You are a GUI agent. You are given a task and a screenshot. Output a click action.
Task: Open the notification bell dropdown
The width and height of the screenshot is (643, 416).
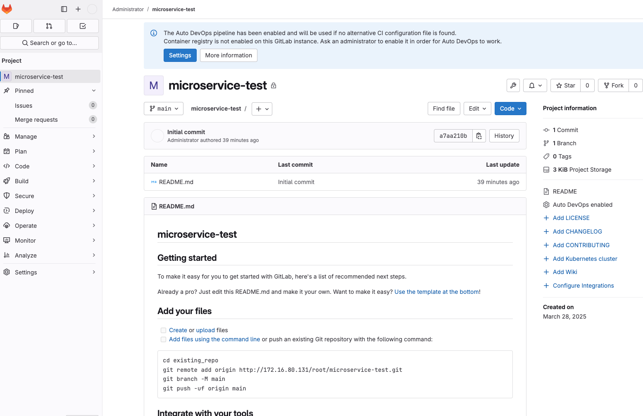(x=535, y=85)
